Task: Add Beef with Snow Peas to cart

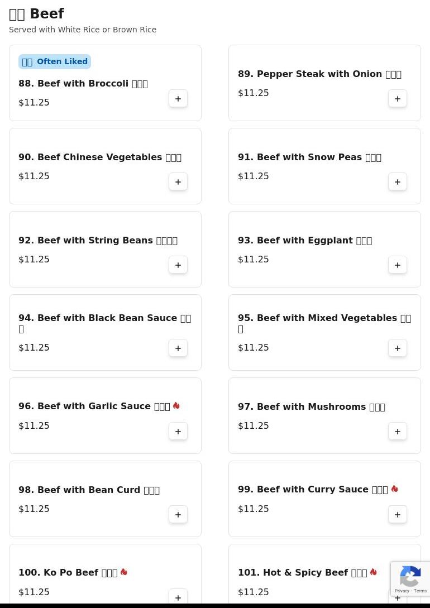Action: coord(398,182)
